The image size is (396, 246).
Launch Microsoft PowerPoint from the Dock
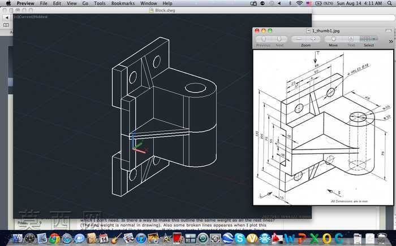click(302, 238)
